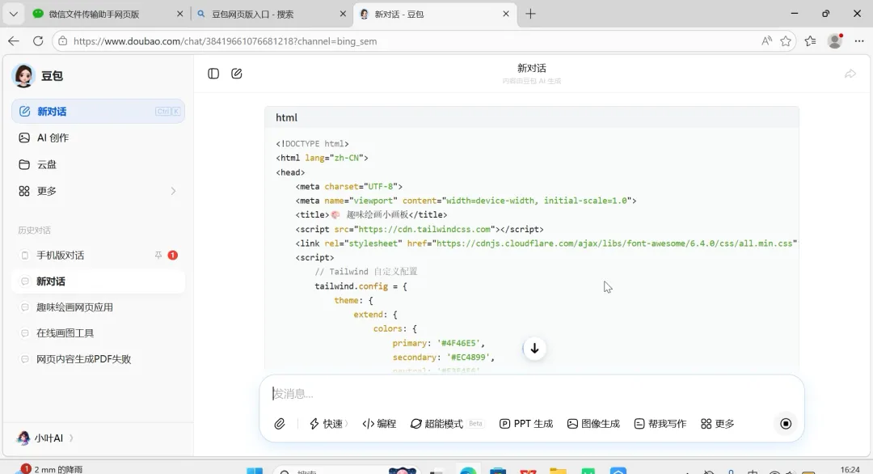Click the share arrow icon at top right

(x=850, y=74)
